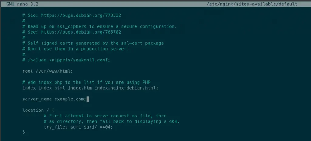311x141 pixels.
Task: Click the /etc/nginx/sites-available/default file path in title bar
Action: pos(252,4)
